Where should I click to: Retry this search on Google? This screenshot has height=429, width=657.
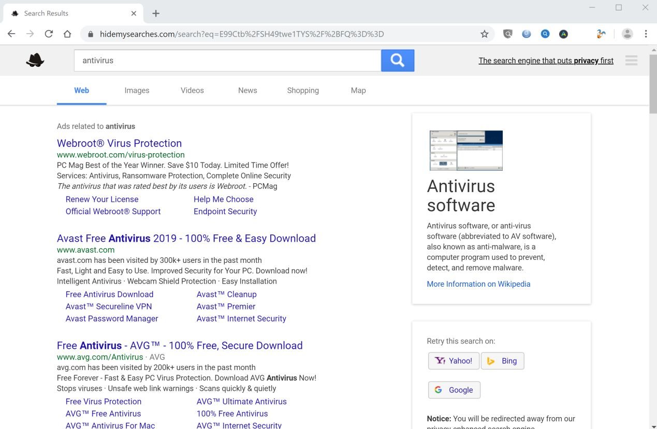pyautogui.click(x=454, y=390)
